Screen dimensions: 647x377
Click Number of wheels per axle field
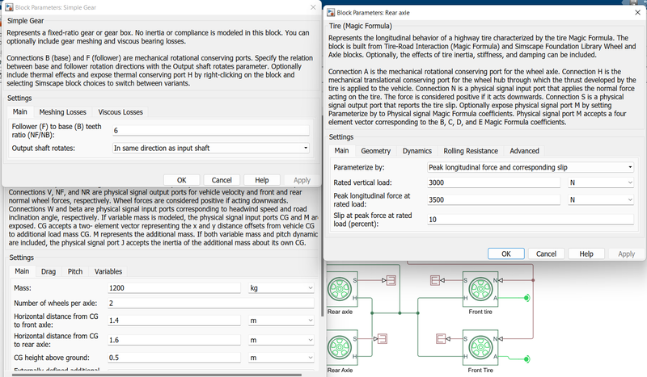211,304
